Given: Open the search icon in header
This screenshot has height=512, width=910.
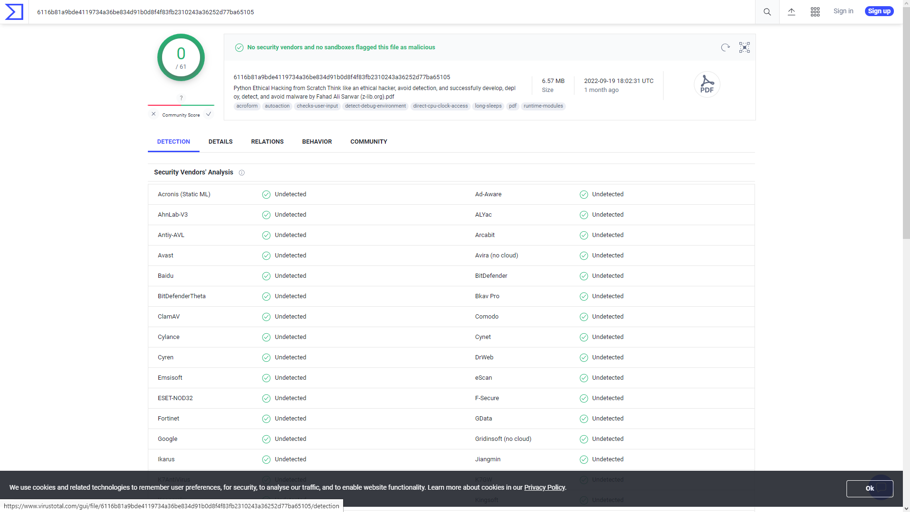Looking at the screenshot, I should 767,12.
